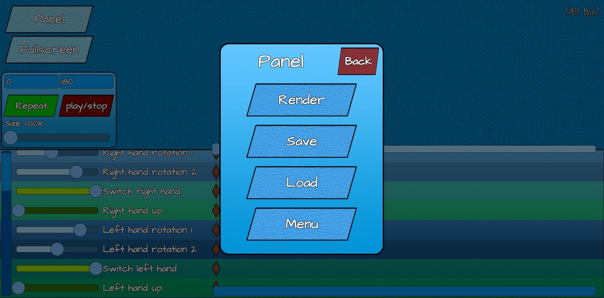Navigate to Menu from Panel
This screenshot has width=604, height=298.
[x=301, y=224]
